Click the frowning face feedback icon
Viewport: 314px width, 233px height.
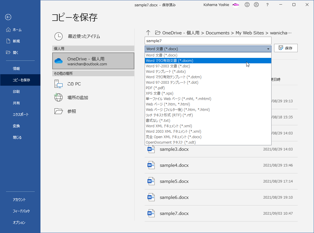click(256, 5)
